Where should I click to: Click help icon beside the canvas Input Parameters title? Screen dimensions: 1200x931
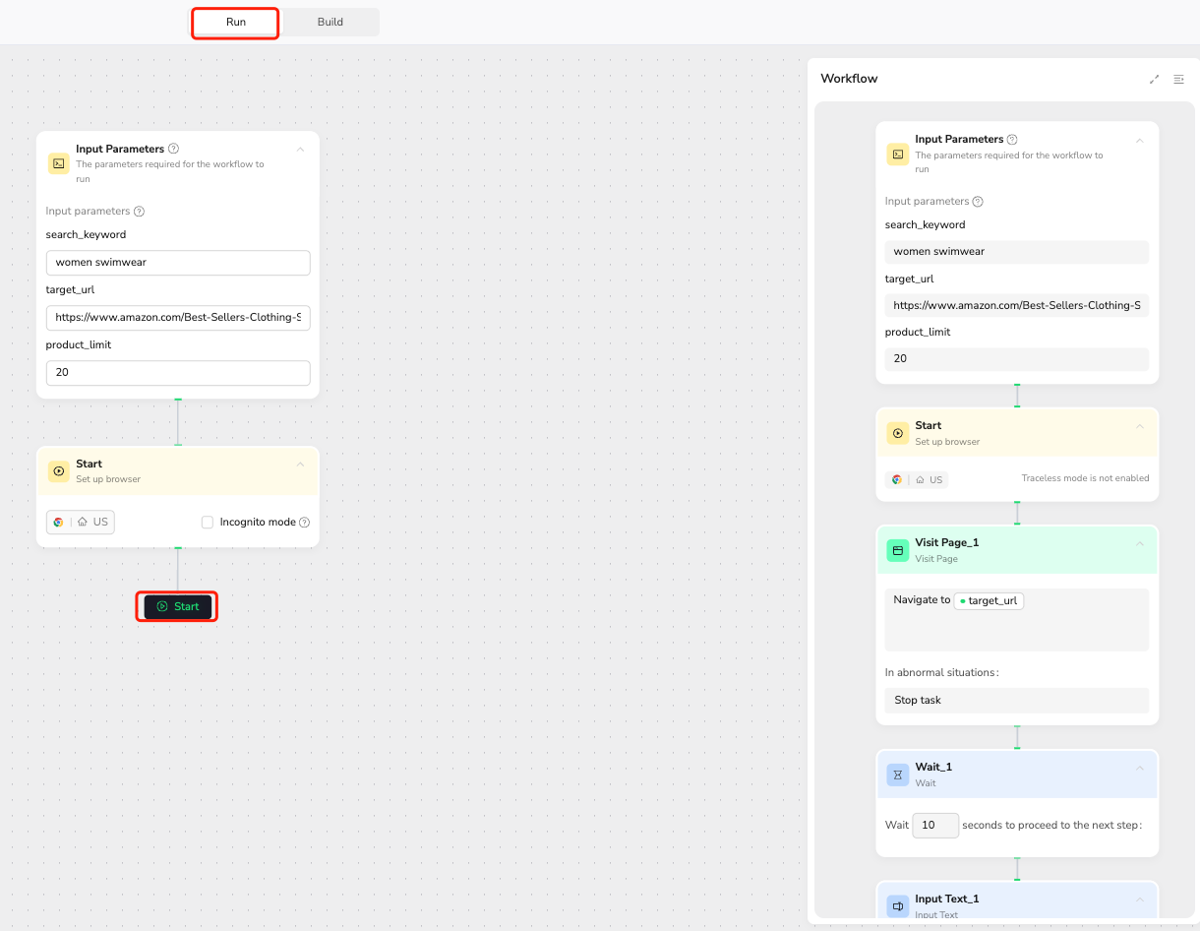coord(173,149)
